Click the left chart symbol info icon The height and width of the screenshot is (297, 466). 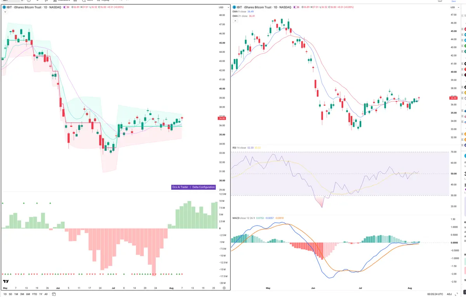click(x=4, y=7)
